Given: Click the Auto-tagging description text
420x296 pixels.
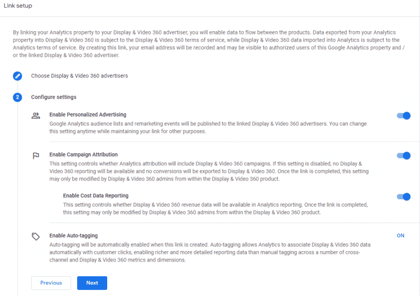Looking at the screenshot, I should (x=210, y=252).
